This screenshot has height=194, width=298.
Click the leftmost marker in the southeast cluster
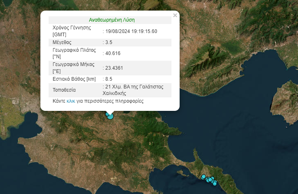point(203,177)
